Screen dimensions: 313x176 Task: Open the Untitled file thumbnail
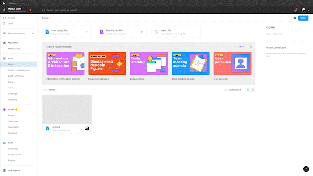[x=67, y=109]
